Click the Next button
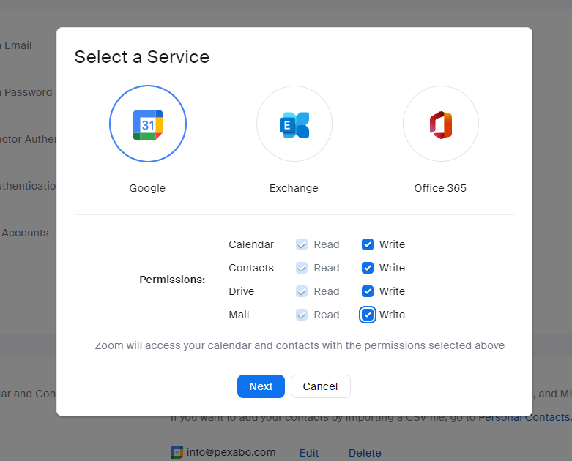This screenshot has height=461, width=572. click(261, 386)
